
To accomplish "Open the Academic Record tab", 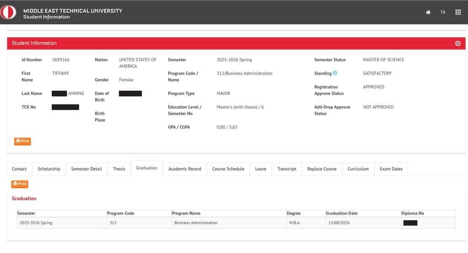I will point(185,169).
